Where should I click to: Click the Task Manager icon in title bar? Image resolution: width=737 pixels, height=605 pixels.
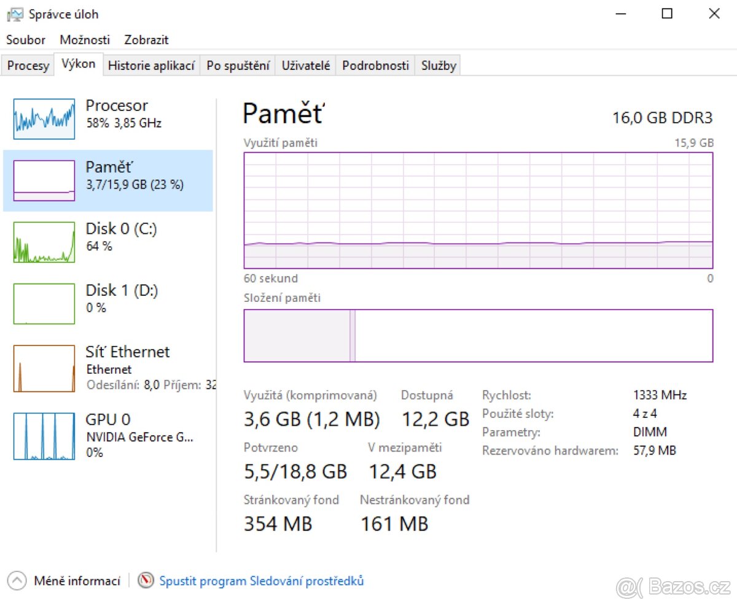(x=15, y=14)
